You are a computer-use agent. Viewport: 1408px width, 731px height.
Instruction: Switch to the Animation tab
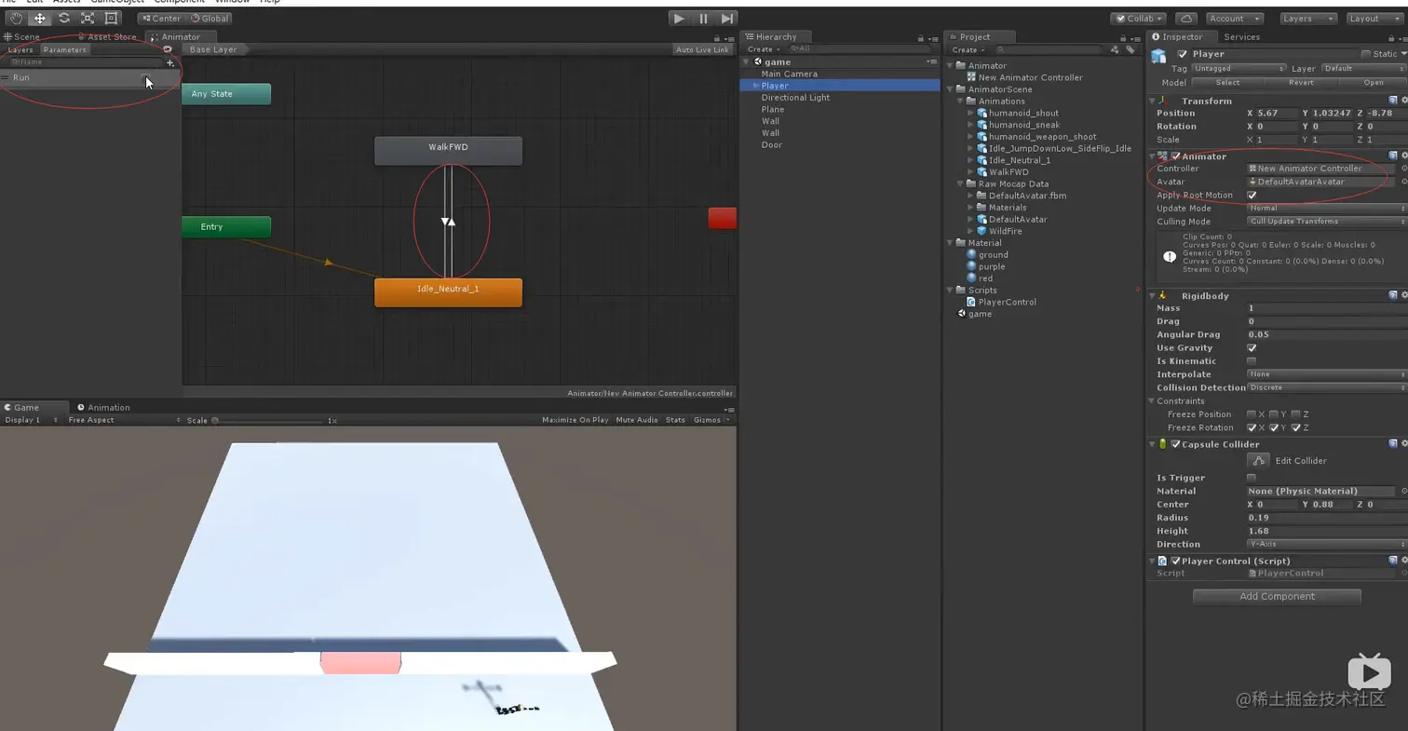[103, 407]
